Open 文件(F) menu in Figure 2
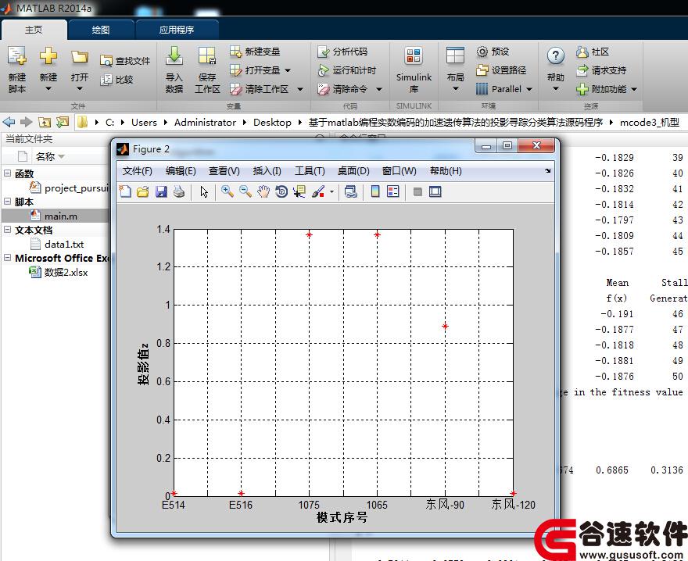The height and width of the screenshot is (561, 688). pyautogui.click(x=138, y=170)
